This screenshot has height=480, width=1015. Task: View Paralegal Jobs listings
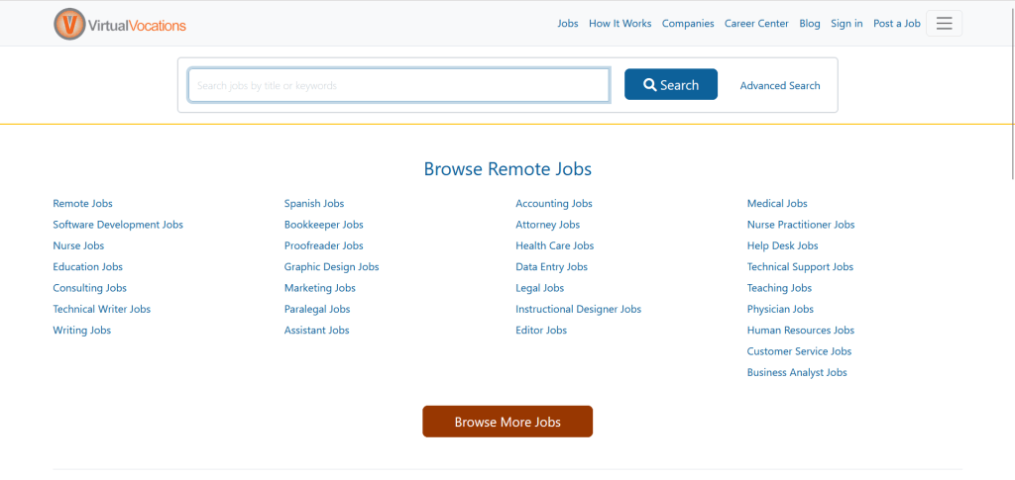317,309
